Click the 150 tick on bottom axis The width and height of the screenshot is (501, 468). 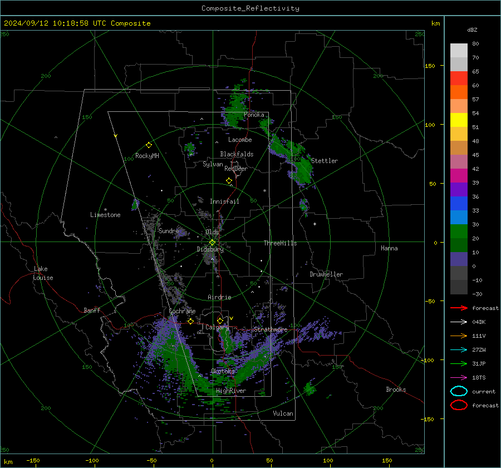tap(387, 460)
